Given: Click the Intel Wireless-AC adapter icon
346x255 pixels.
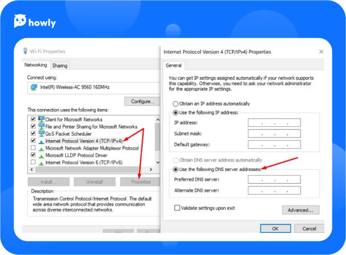Looking at the screenshot, I should [34, 87].
